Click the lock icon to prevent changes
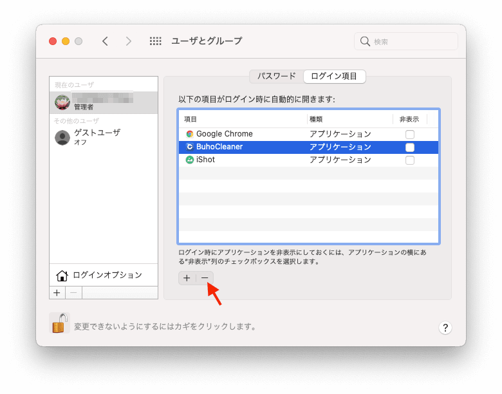 59,323
